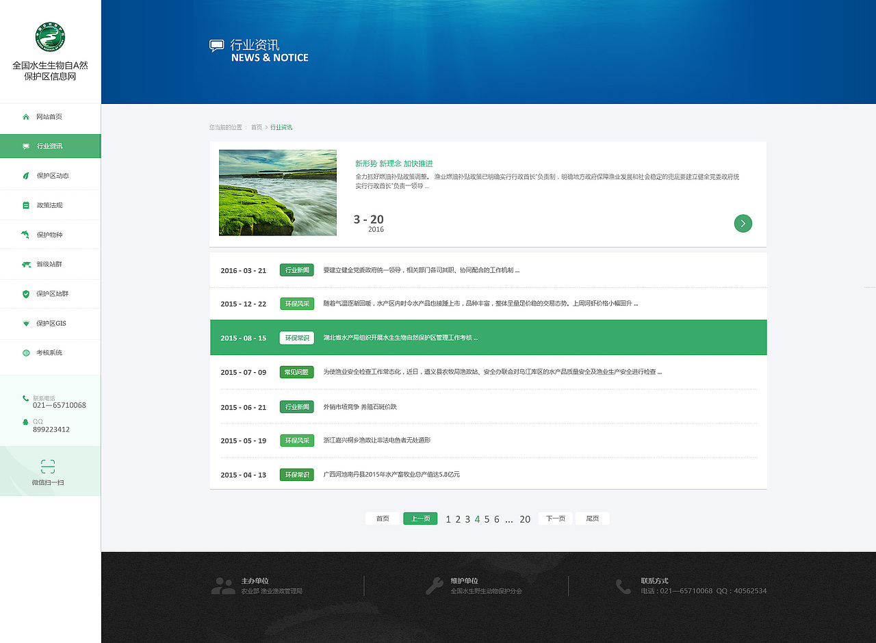Select current page 4 in the pagination

coord(477,519)
